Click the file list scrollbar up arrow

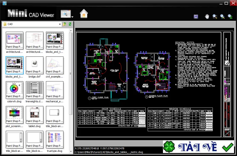[71, 31]
